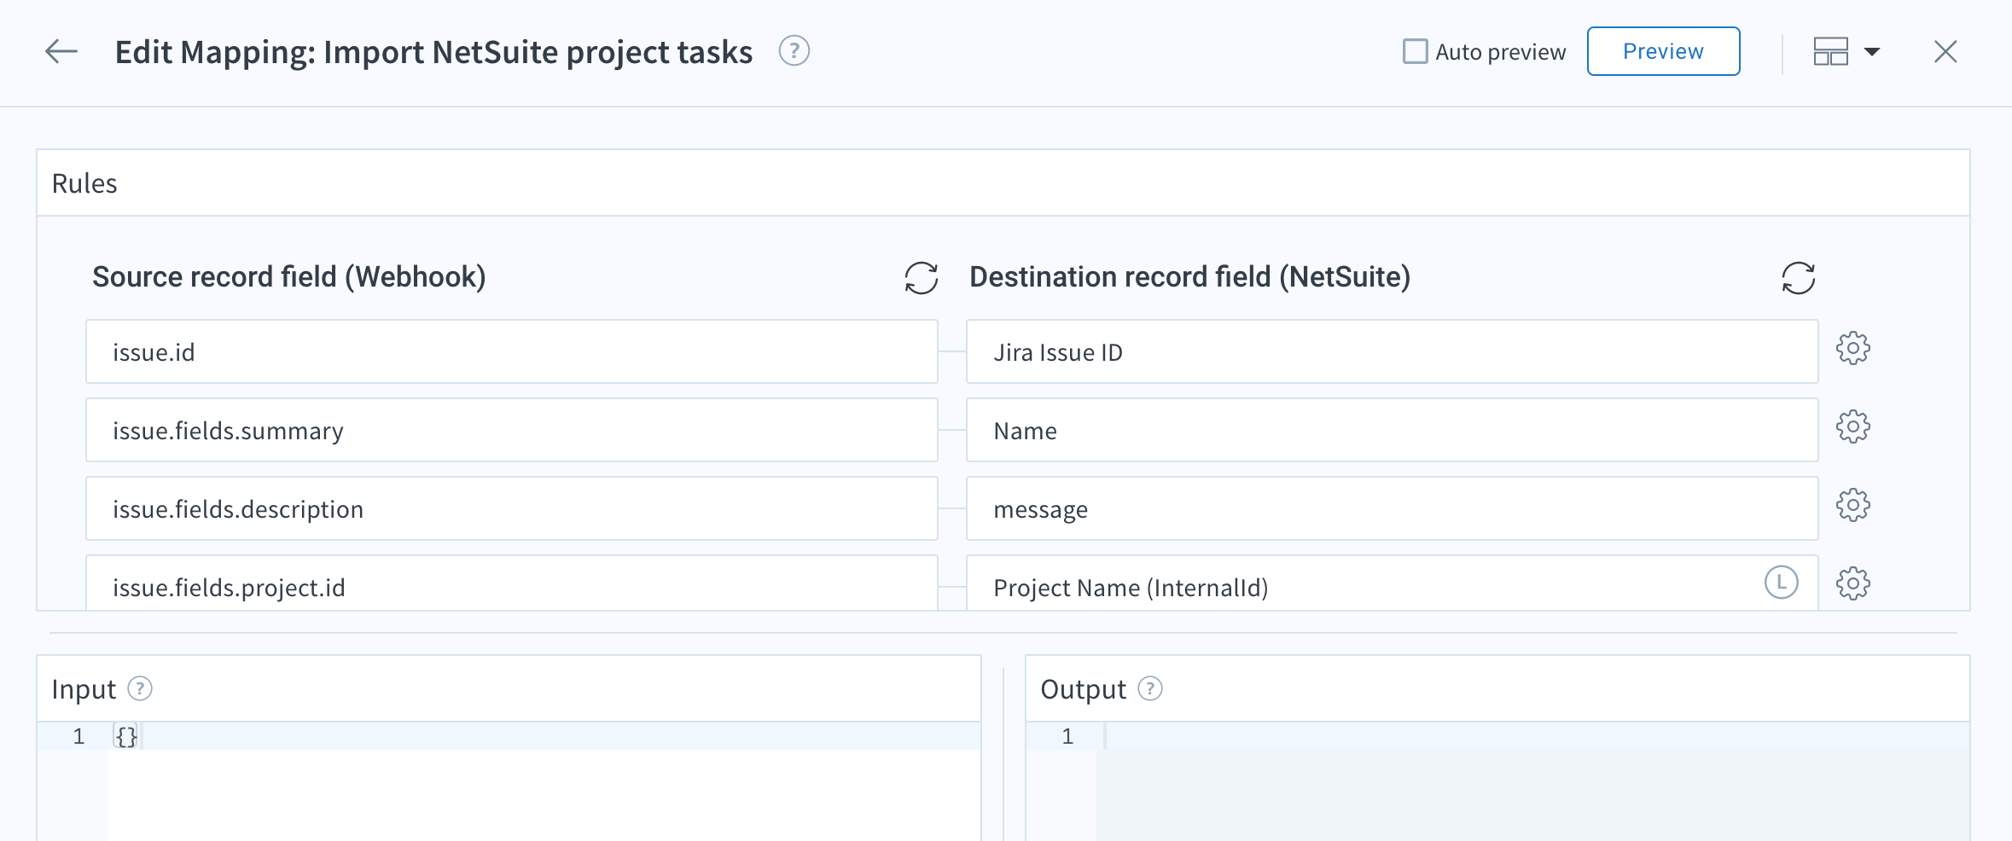
Task: Edit the issue.id source field
Action: click(512, 351)
